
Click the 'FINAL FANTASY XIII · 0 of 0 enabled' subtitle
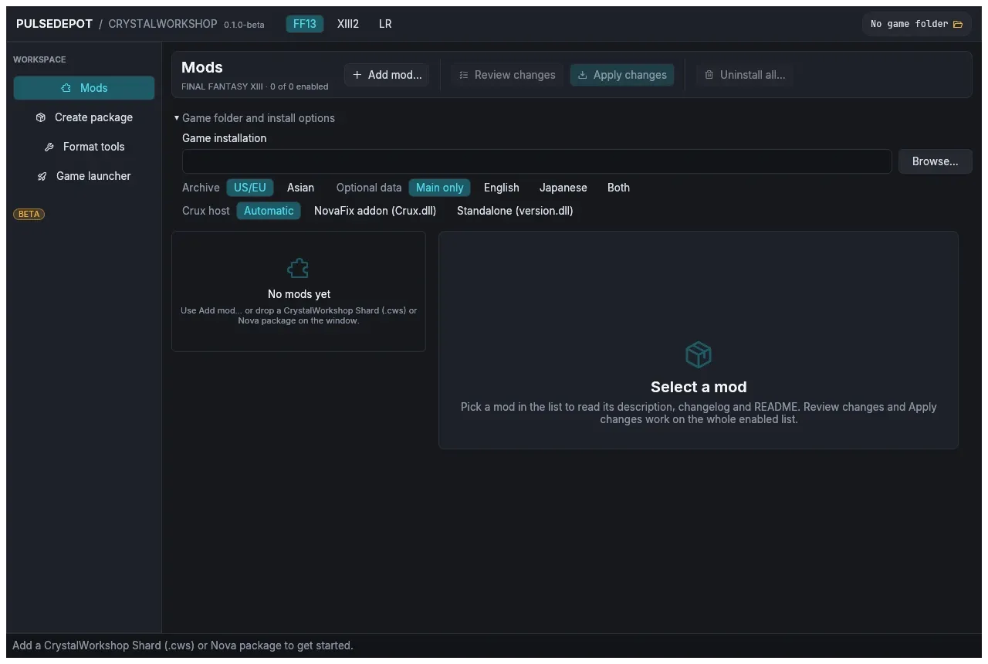coord(255,86)
